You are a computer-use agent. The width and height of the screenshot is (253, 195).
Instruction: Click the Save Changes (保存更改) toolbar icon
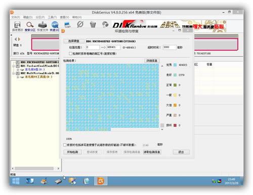[x=17, y=26]
